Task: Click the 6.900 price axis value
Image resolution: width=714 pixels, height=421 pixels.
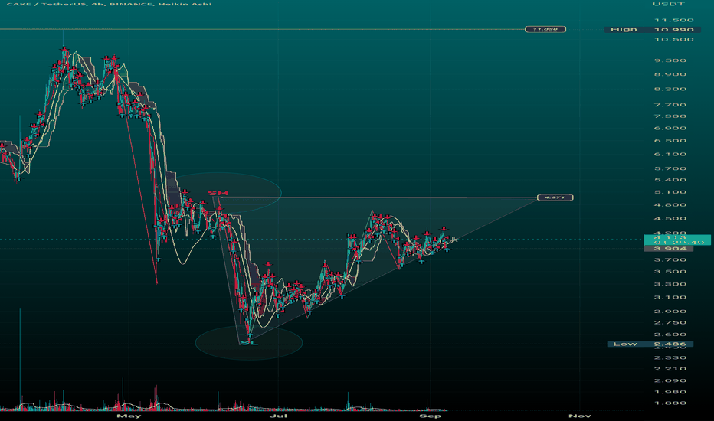Action: (x=670, y=129)
